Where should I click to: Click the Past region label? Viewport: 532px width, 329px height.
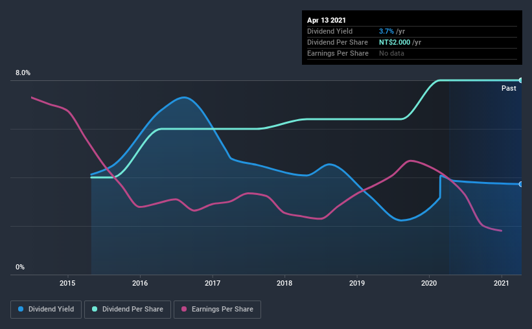click(509, 89)
